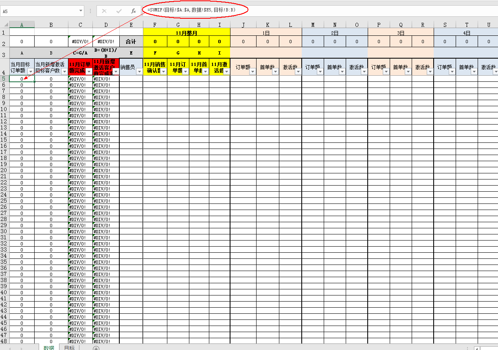This screenshot has width=498, height=350.
Task: Select row 5 header
Action: (x=4, y=79)
